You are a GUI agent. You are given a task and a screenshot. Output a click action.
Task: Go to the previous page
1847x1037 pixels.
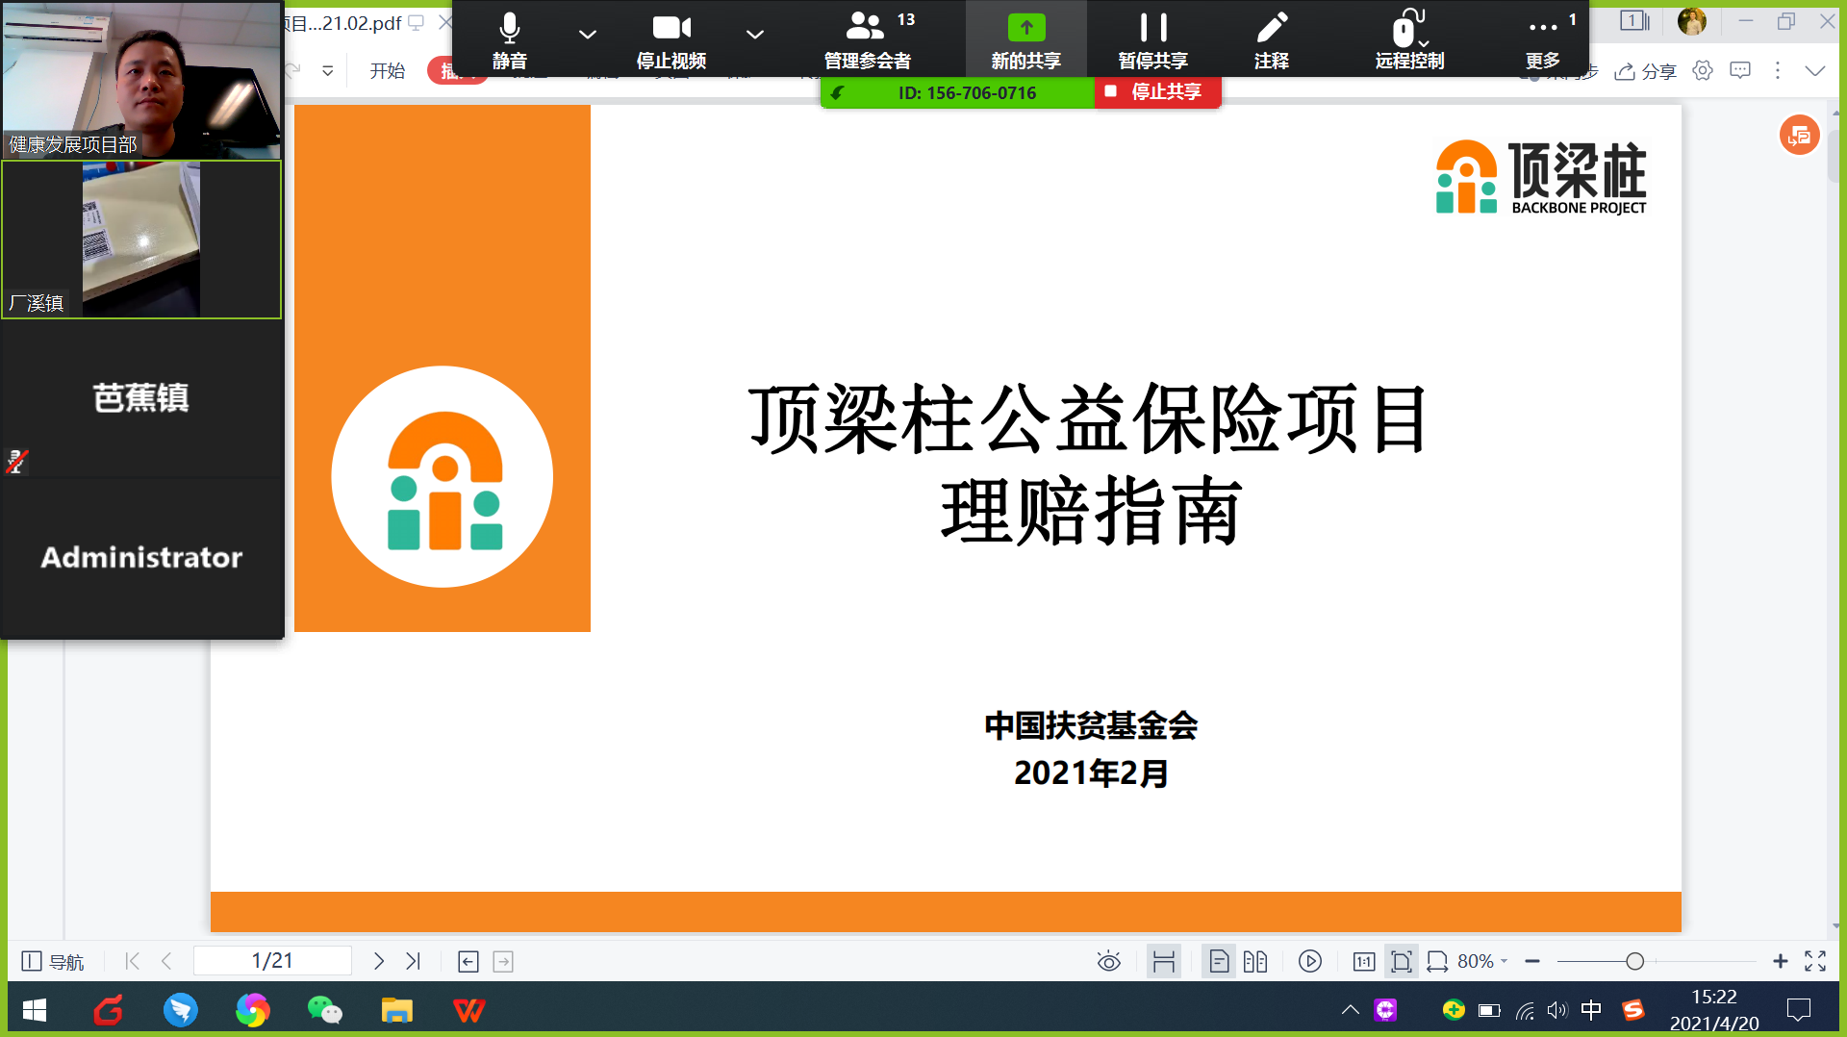(166, 961)
